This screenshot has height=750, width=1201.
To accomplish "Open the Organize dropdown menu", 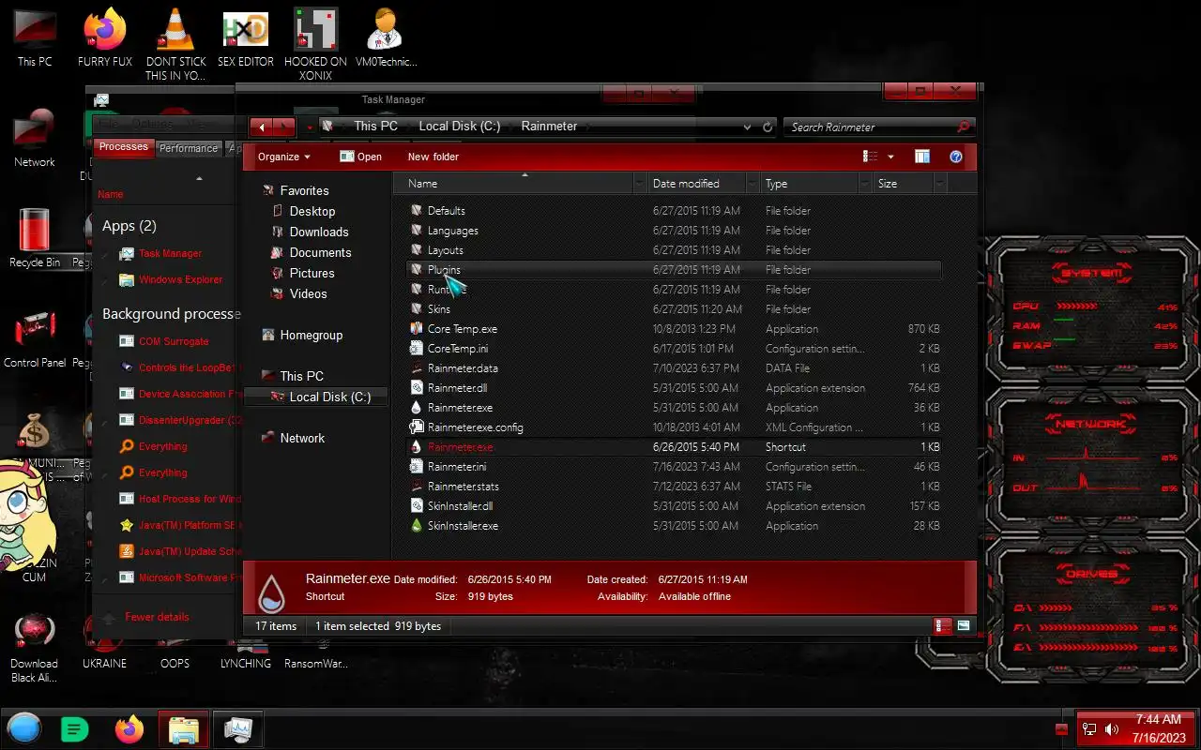I will (284, 157).
